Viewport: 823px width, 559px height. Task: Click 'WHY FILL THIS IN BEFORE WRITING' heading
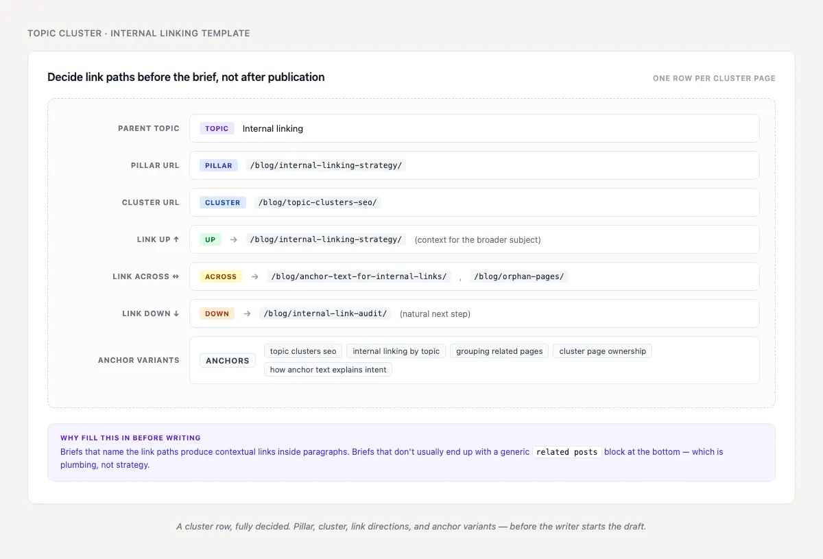[130, 438]
